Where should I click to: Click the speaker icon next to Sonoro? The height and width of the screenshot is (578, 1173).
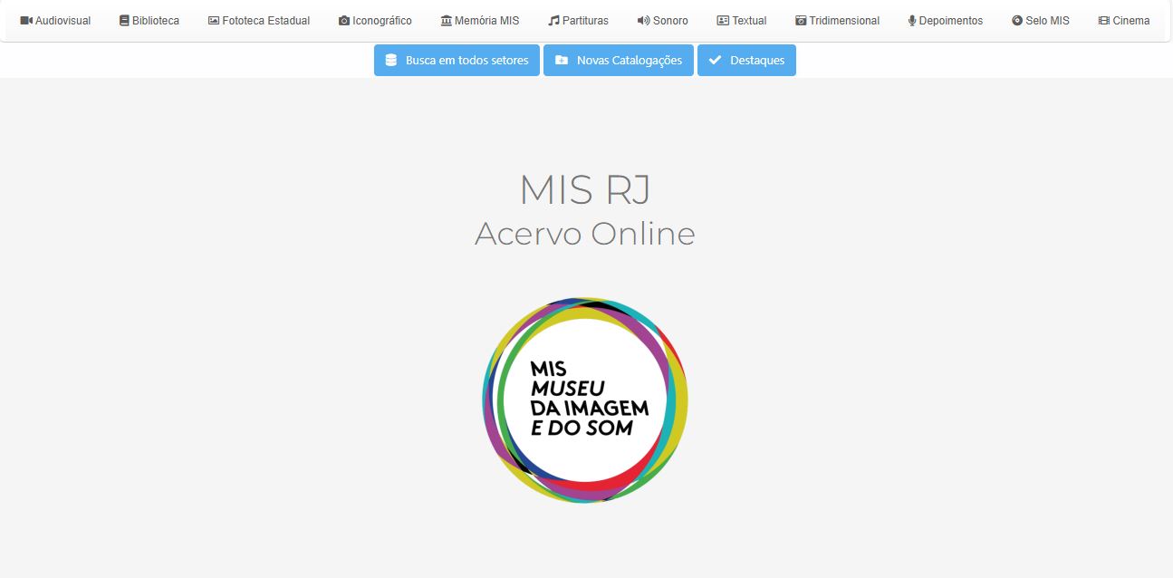pos(643,20)
